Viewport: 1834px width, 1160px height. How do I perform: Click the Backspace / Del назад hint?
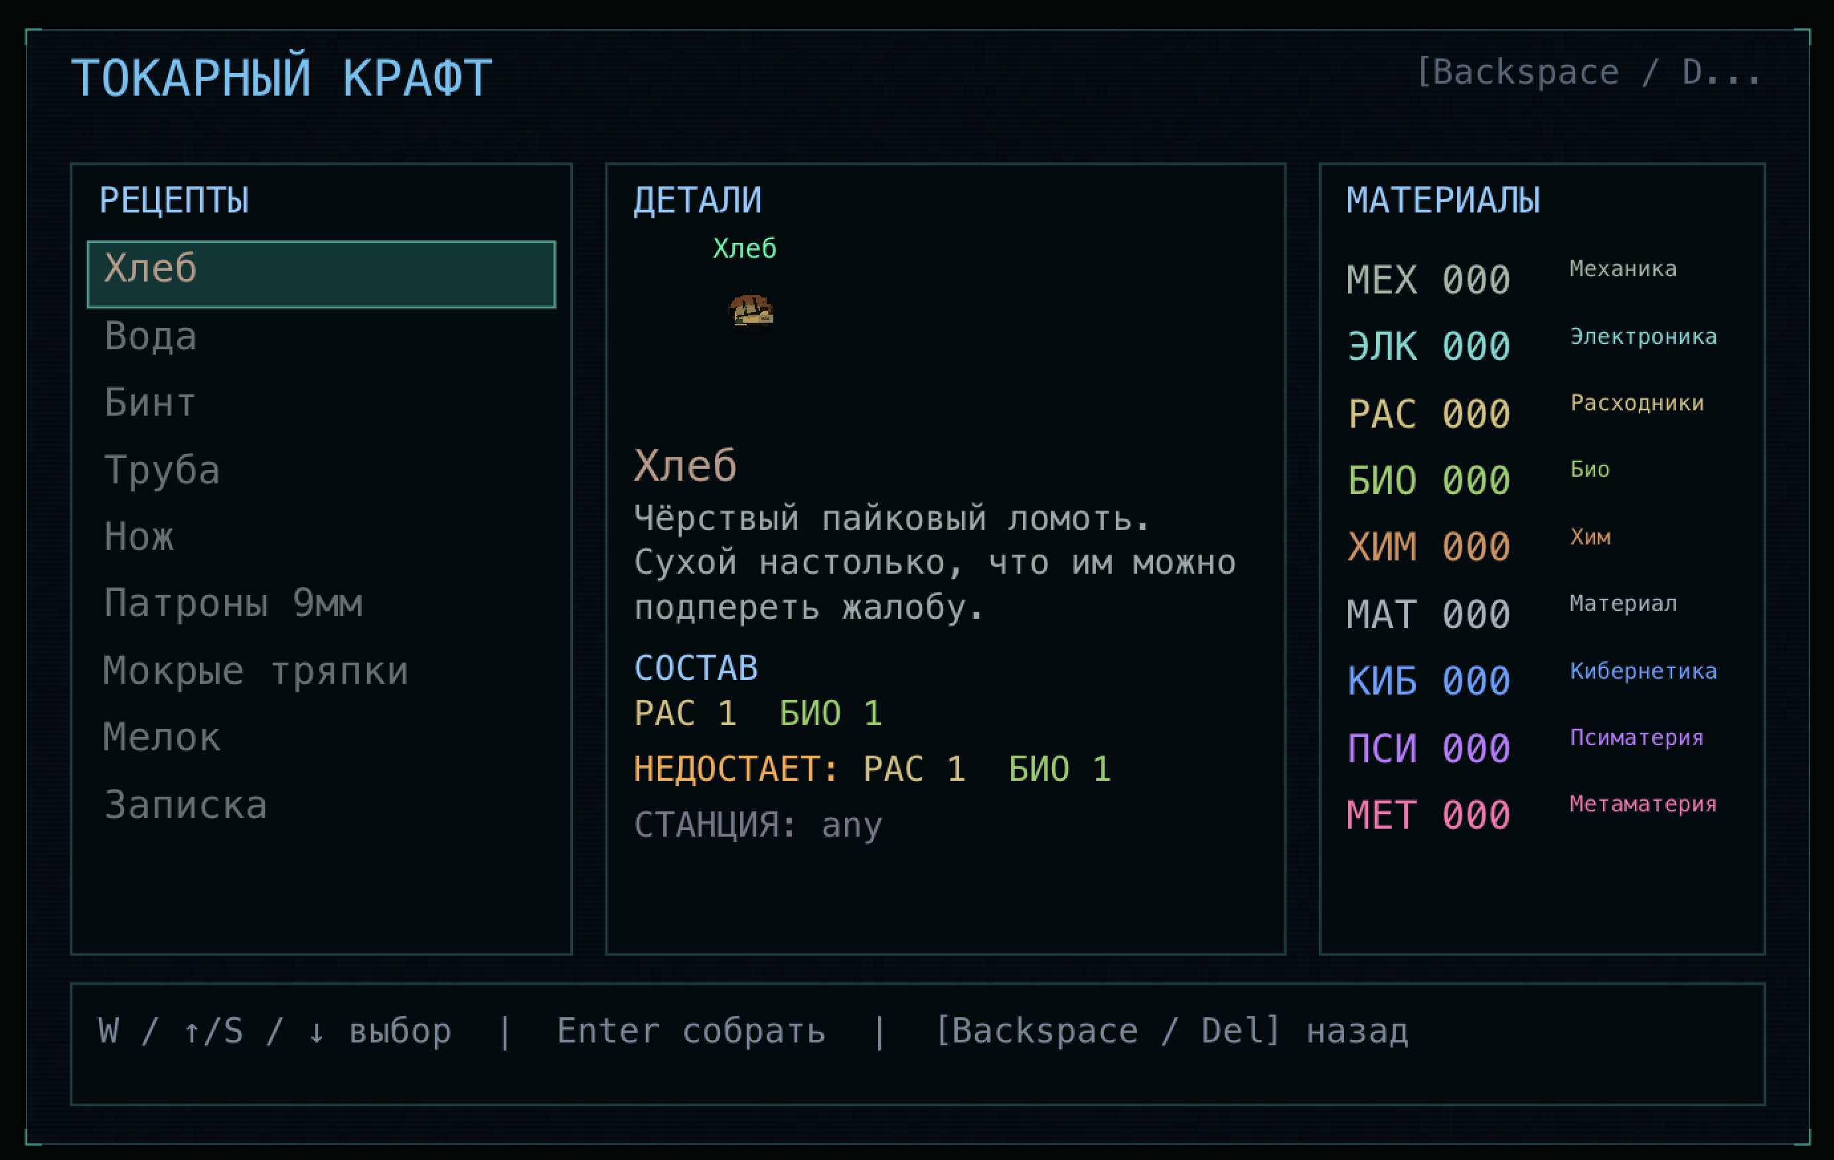tap(1172, 1031)
